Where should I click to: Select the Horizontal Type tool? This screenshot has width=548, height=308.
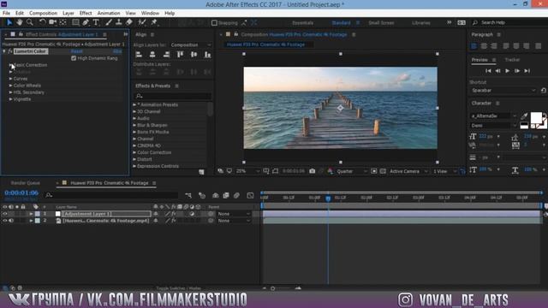[x=96, y=22]
